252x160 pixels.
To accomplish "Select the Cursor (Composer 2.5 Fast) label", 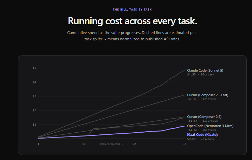I will pyautogui.click(x=208, y=95).
